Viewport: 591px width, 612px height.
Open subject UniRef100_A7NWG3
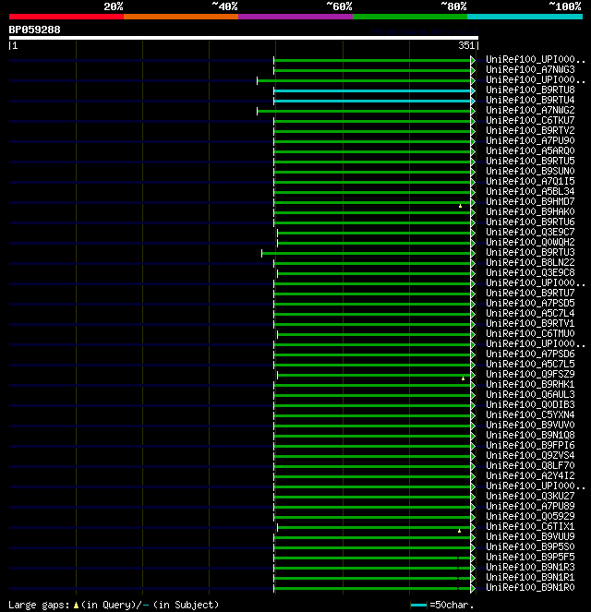530,69
